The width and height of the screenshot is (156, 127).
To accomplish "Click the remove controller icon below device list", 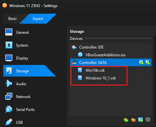I will [x=133, y=120].
